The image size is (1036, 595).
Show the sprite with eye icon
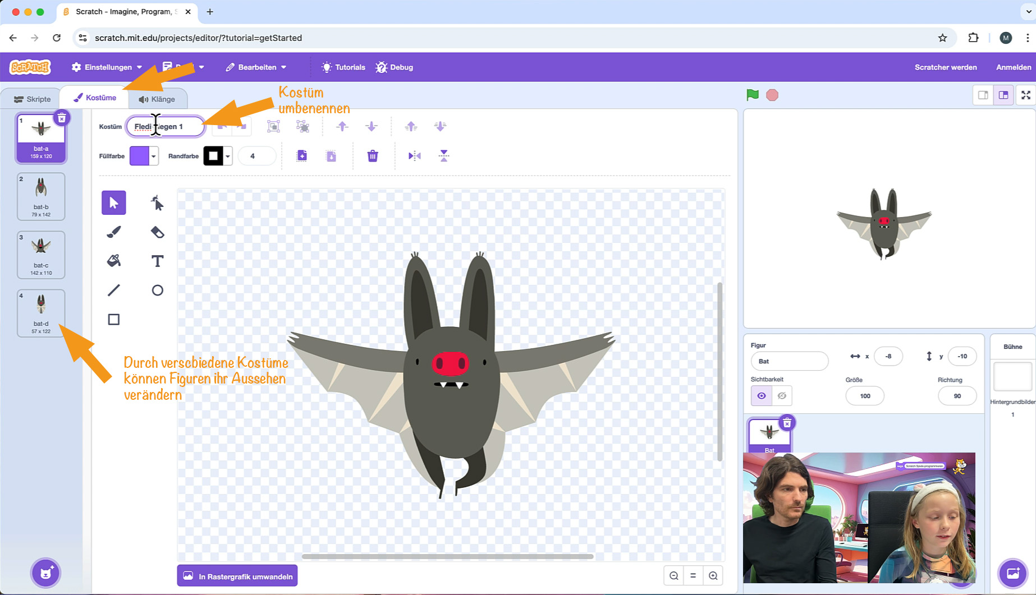pos(762,396)
